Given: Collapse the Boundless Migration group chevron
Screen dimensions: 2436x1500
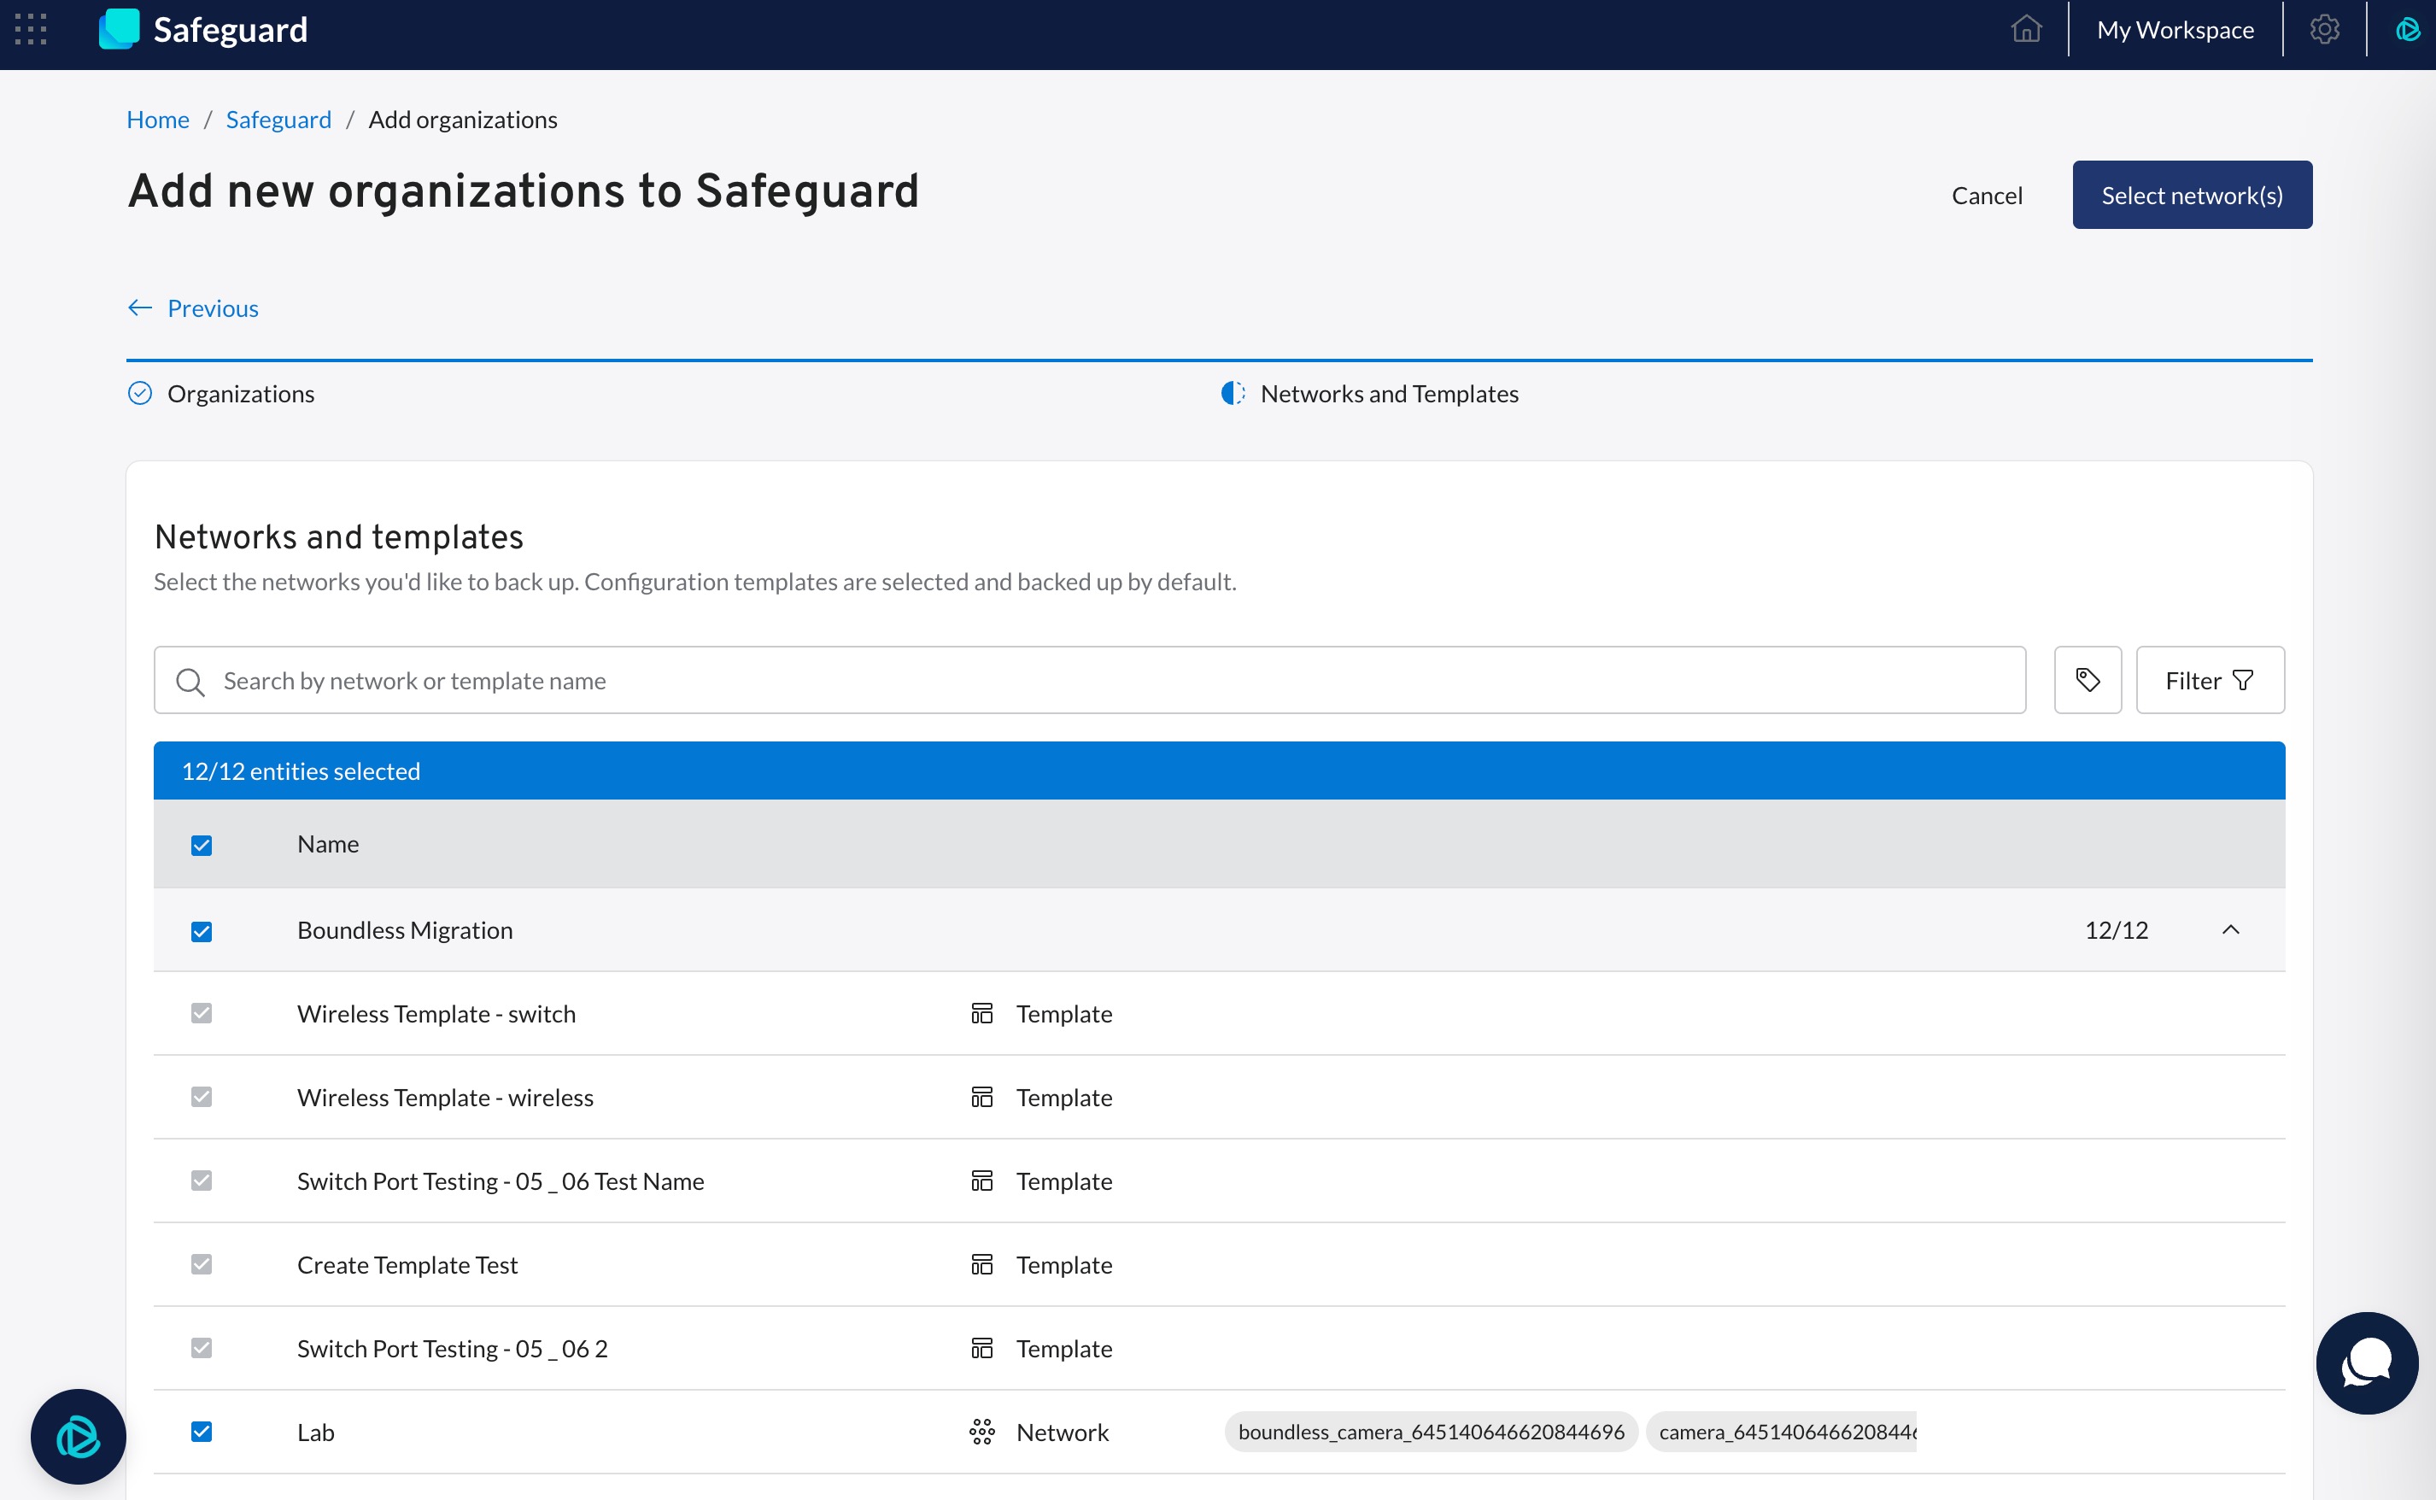Looking at the screenshot, I should pyautogui.click(x=2229, y=930).
